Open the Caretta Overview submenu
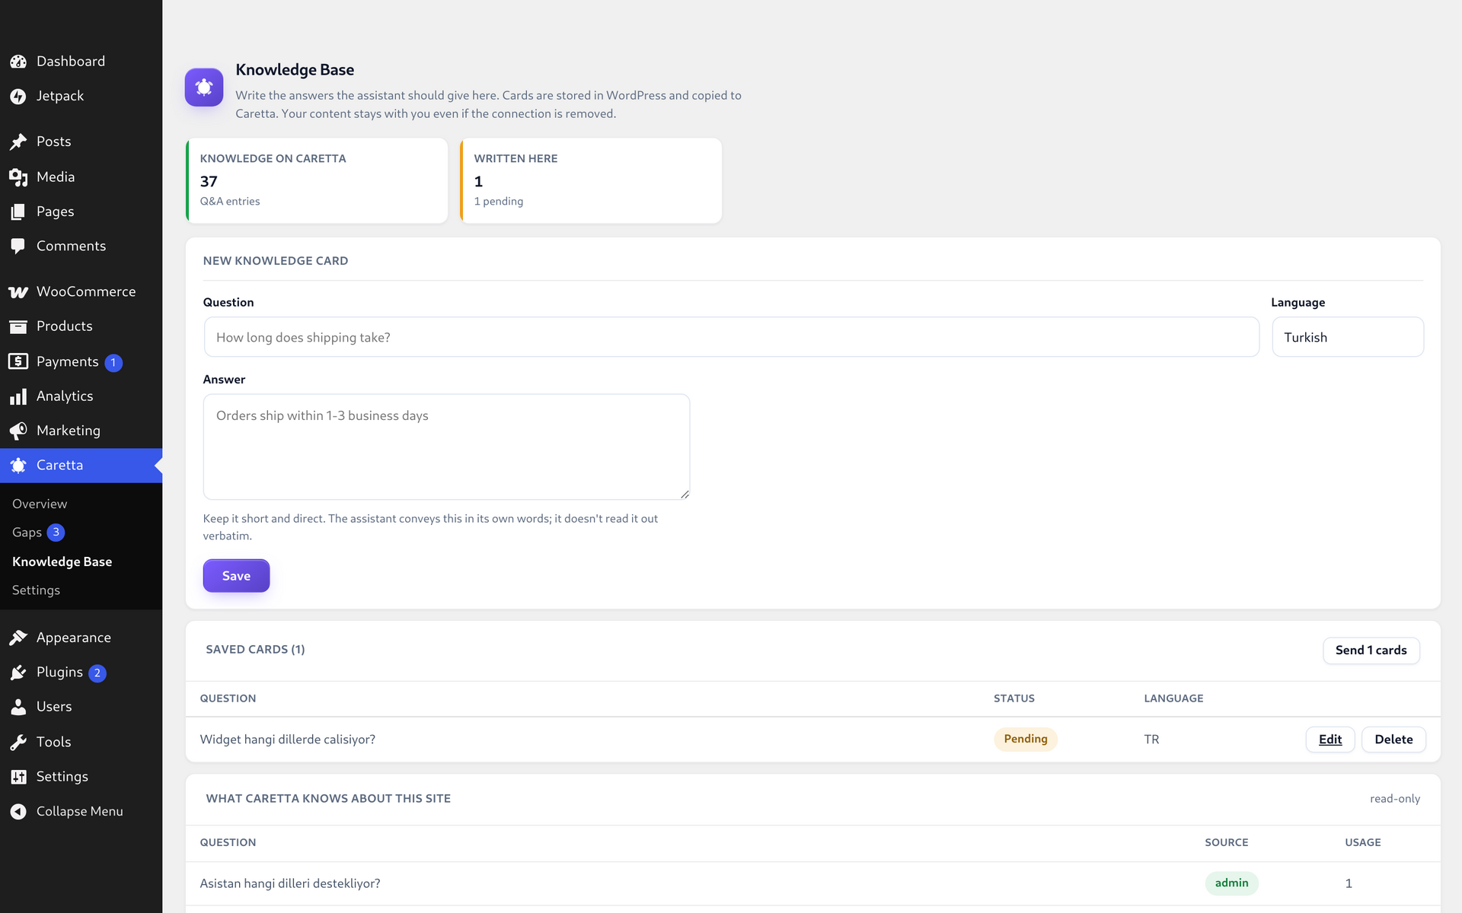The image size is (1462, 913). (40, 504)
